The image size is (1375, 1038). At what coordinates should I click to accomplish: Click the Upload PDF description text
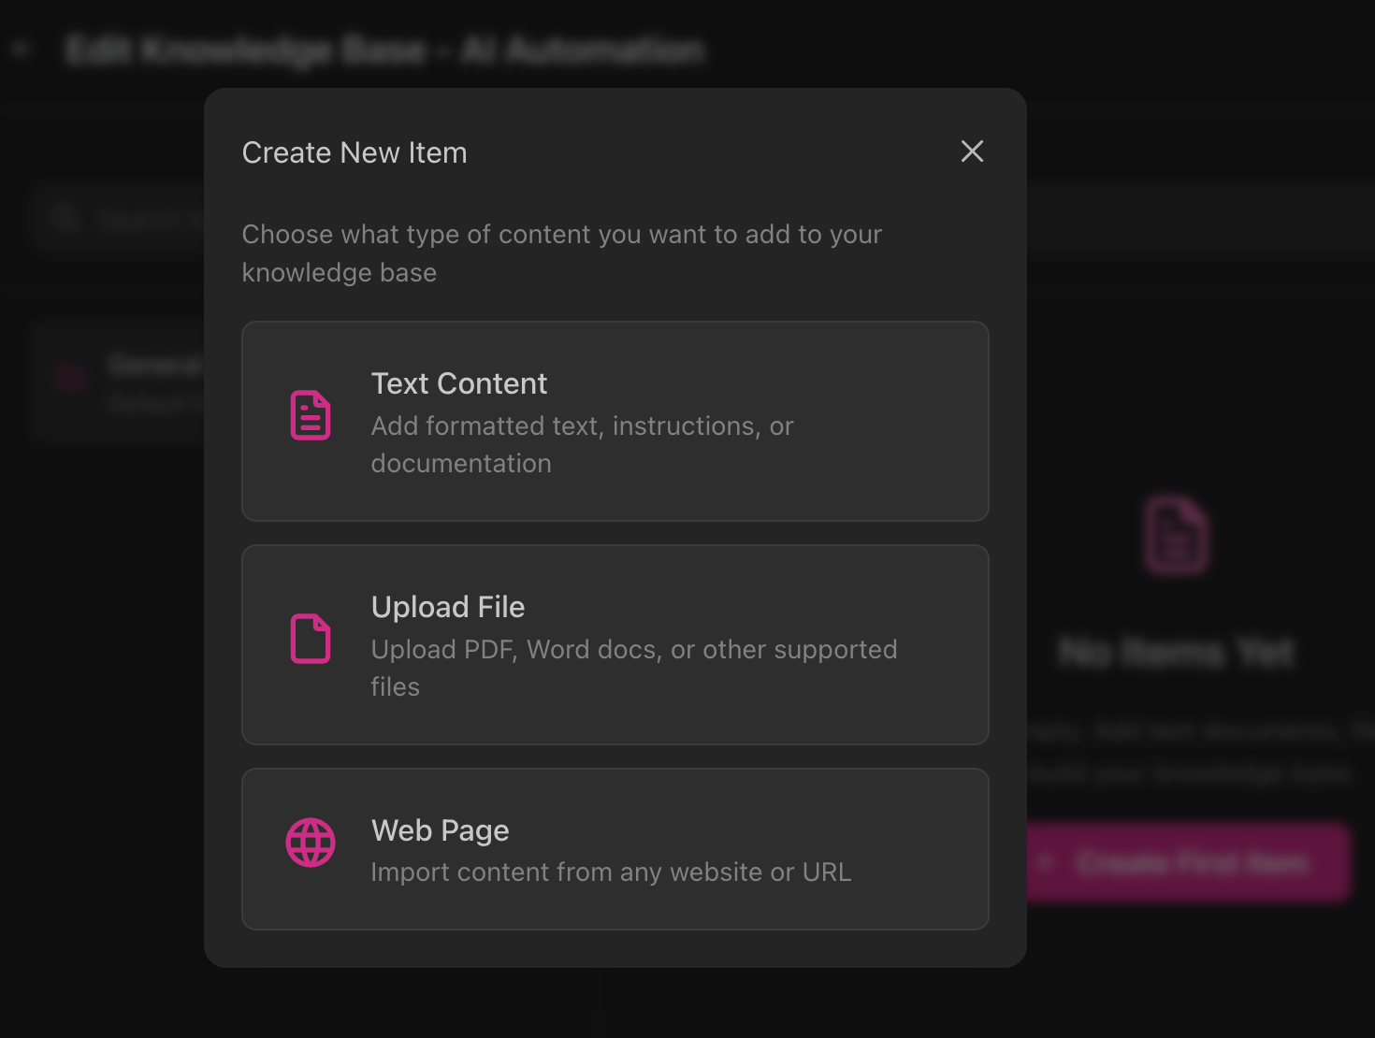(633, 667)
